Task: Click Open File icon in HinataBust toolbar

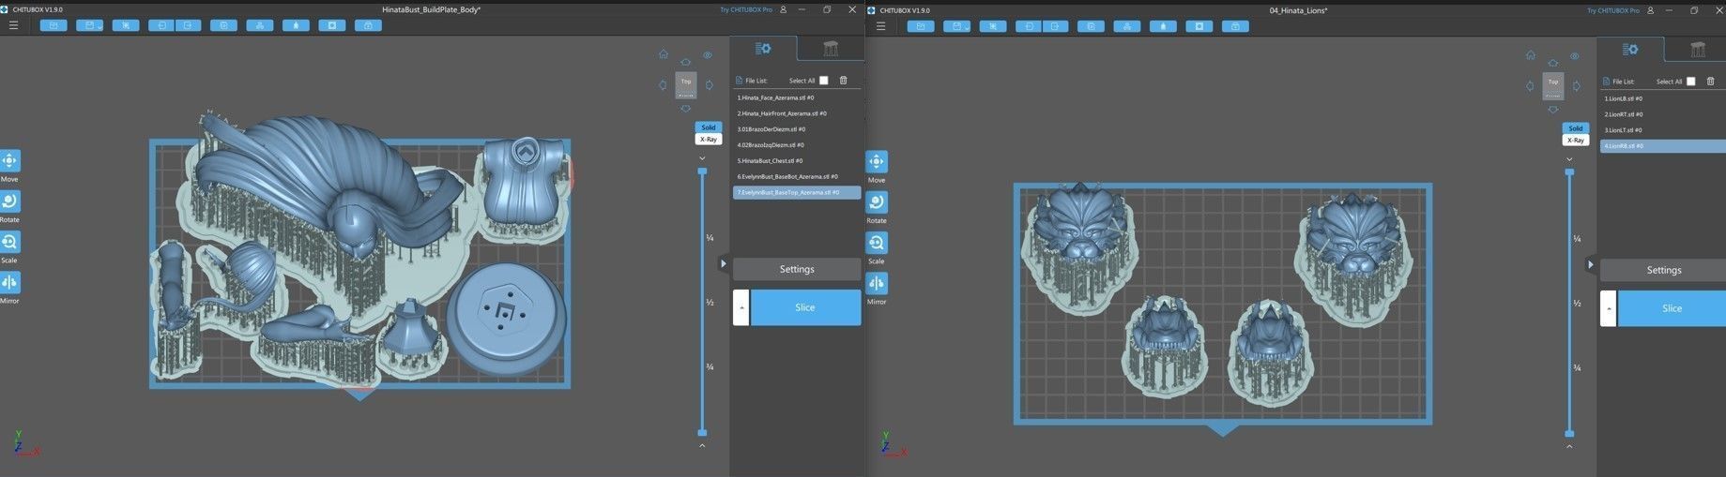Action: pos(53,25)
